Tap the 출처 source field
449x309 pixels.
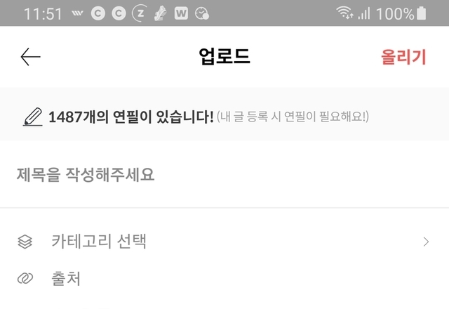(224, 278)
